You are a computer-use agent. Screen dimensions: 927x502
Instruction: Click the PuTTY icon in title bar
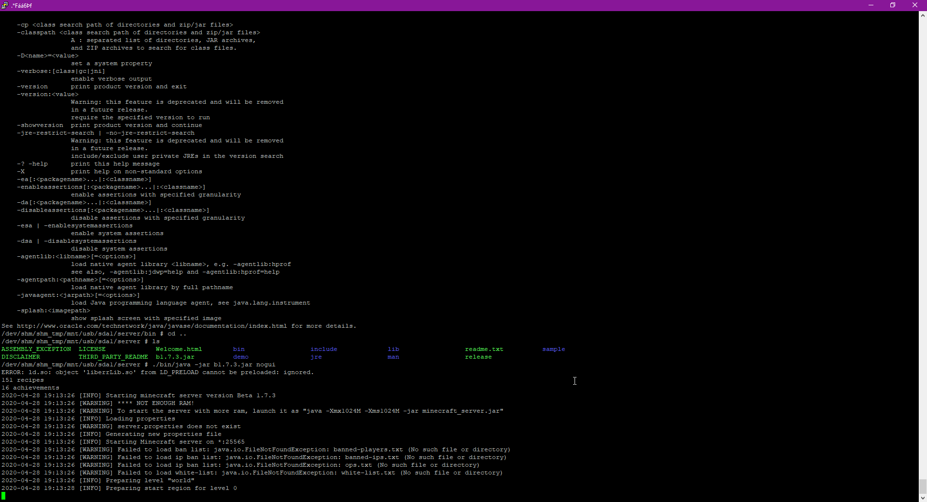click(x=5, y=5)
